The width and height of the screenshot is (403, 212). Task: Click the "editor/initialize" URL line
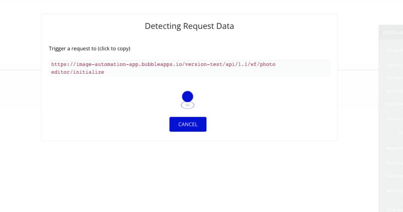click(x=78, y=72)
